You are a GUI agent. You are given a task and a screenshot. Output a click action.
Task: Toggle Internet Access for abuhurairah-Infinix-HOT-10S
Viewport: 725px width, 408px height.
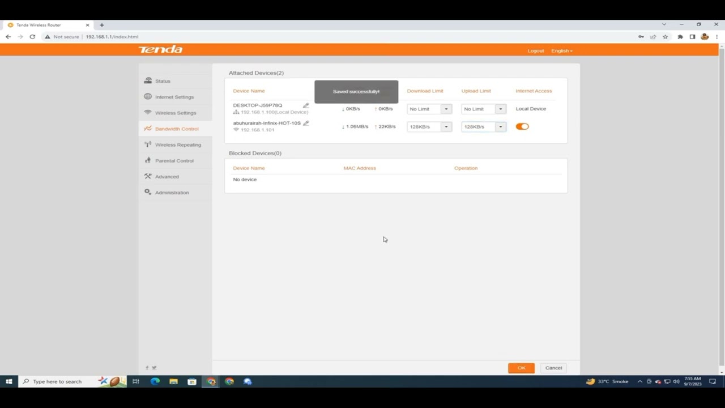(522, 126)
